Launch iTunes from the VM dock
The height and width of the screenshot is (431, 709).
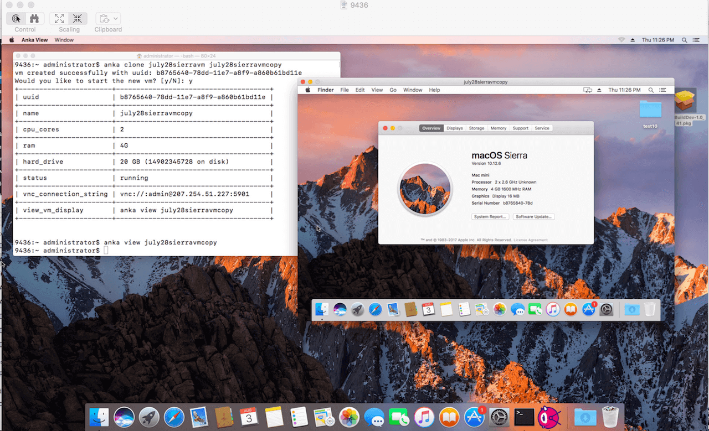point(553,309)
